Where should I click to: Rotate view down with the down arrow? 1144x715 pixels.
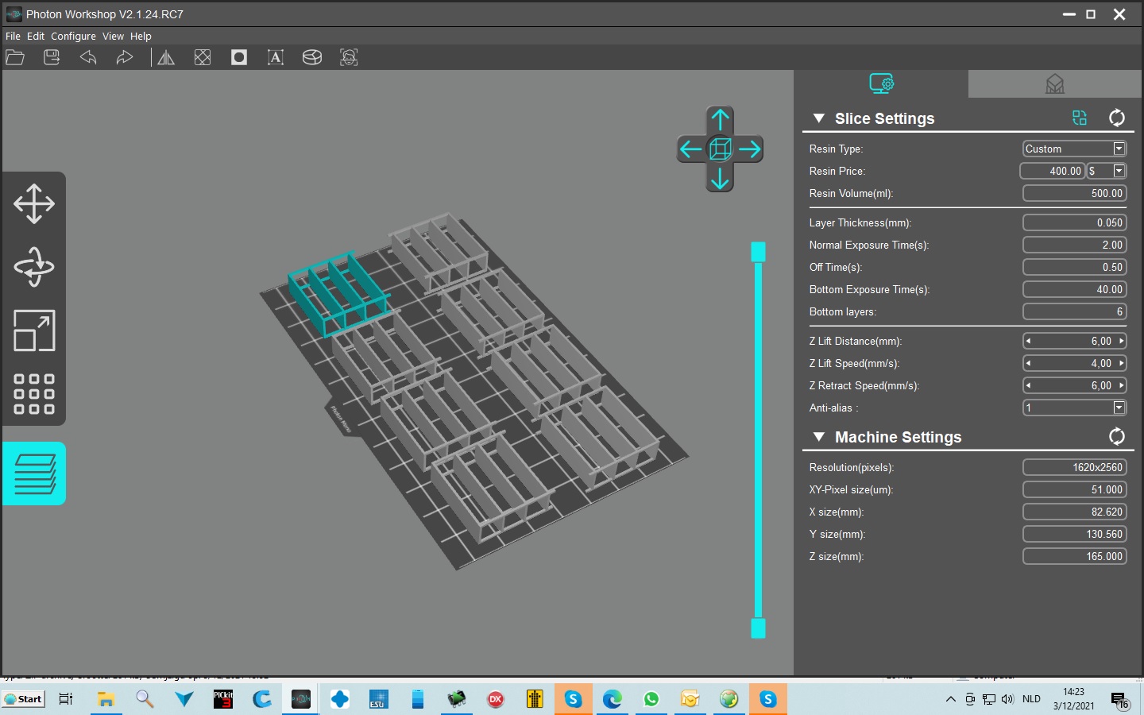click(720, 178)
